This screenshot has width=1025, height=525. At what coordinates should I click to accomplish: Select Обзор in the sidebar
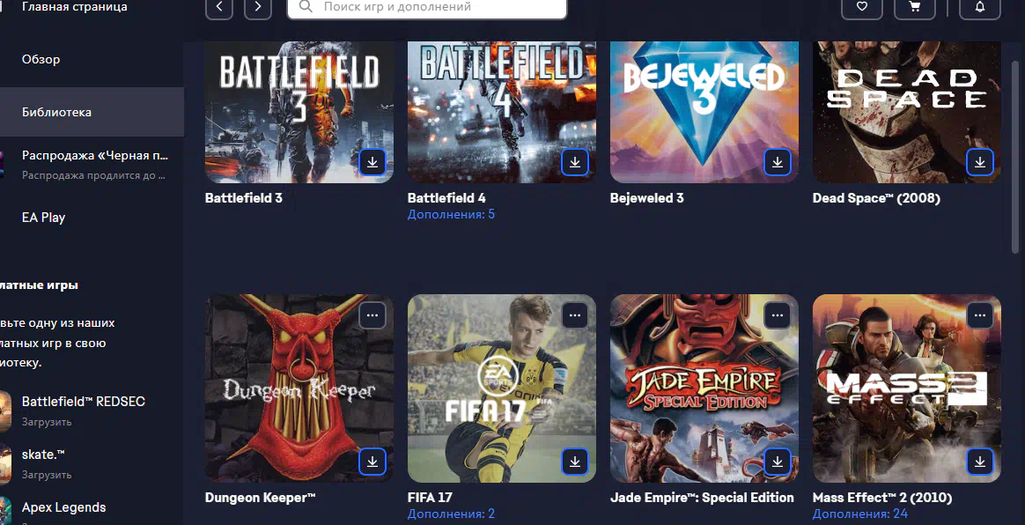tap(41, 59)
